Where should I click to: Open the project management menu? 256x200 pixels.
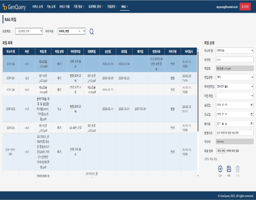pyautogui.click(x=95, y=7)
